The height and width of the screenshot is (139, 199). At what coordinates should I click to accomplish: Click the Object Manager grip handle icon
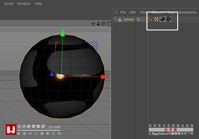coord(116,12)
